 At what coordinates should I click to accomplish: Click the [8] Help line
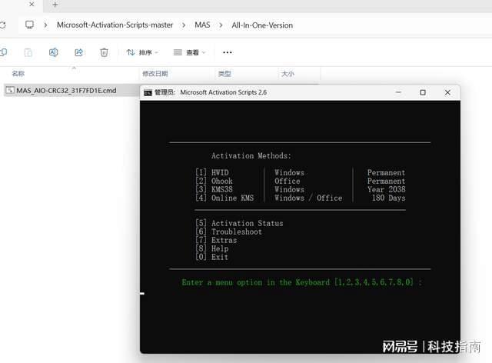(x=212, y=248)
